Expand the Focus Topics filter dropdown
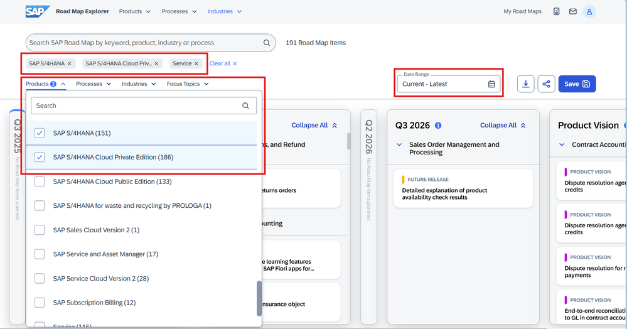 [188, 84]
